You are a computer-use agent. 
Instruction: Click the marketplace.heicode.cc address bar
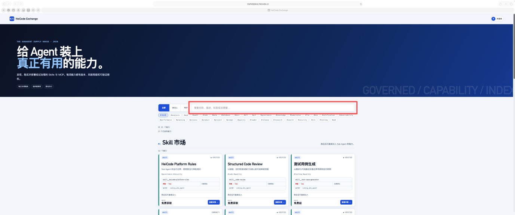tap(258, 4)
